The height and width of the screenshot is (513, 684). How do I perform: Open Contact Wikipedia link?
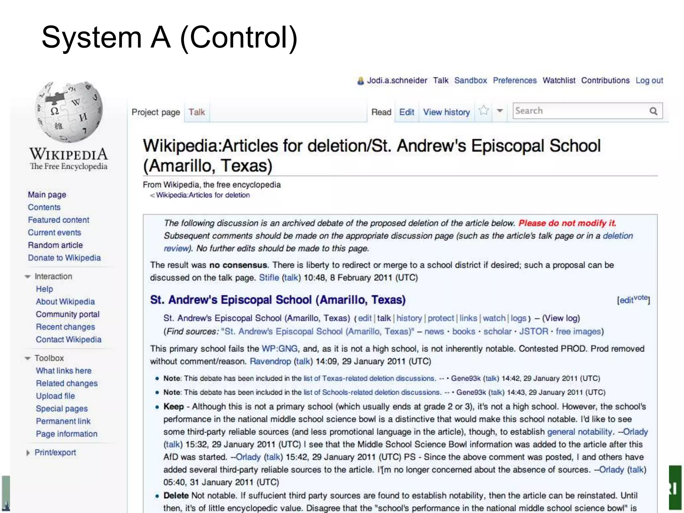coord(69,339)
